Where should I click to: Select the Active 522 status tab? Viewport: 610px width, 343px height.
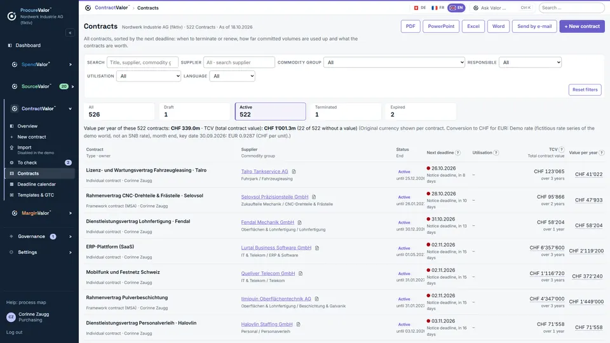271,111
